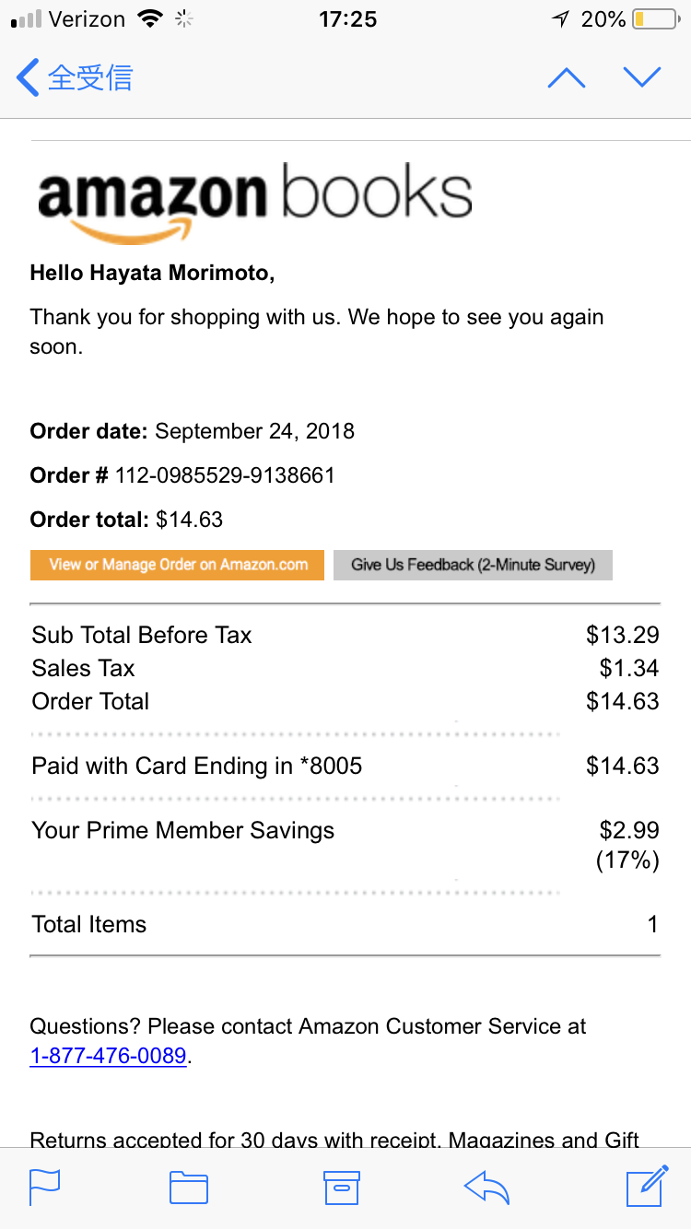The image size is (691, 1229).
Task: Tap the Verizon carrier label
Action: tap(87, 19)
